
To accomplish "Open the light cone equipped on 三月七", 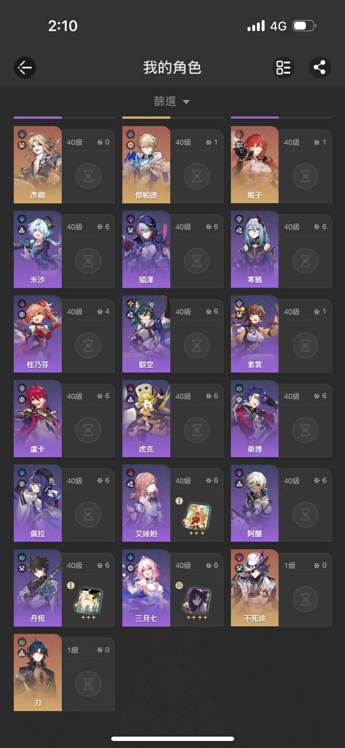I will tap(197, 602).
